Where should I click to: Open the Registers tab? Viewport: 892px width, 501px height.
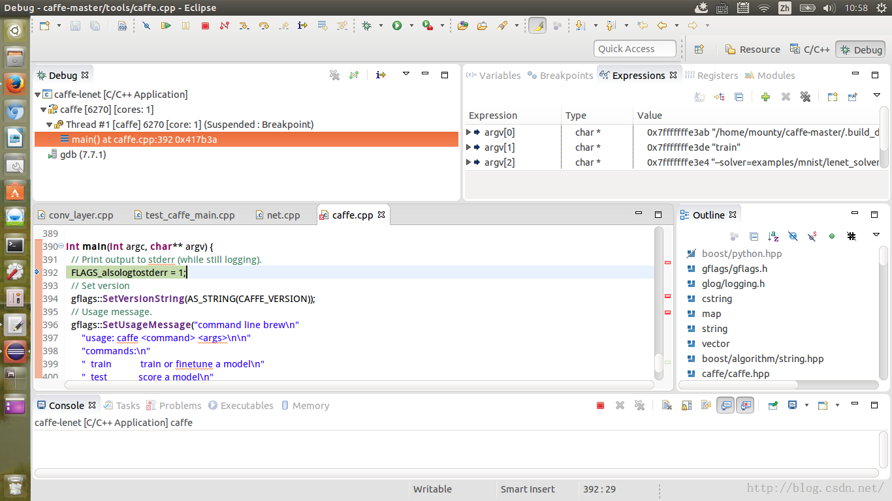[712, 75]
